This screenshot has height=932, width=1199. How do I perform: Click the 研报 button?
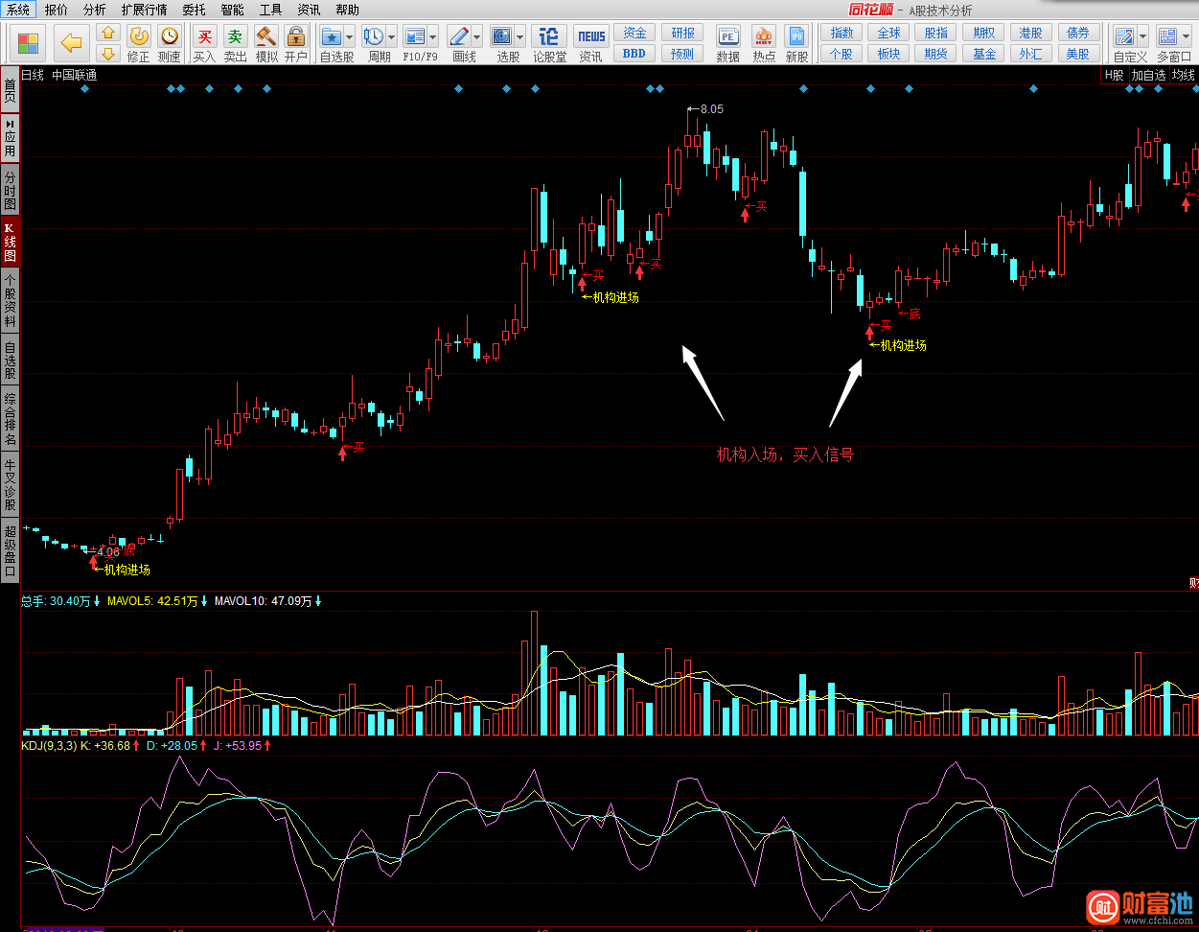click(682, 33)
